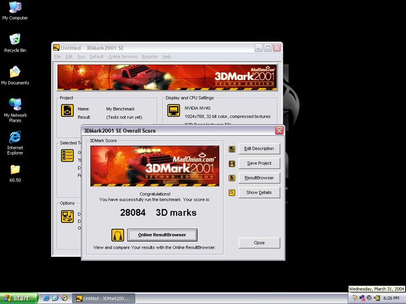Select the My Documents desktop icon
Image resolution: width=406 pixels, height=304 pixels.
[x=15, y=75]
